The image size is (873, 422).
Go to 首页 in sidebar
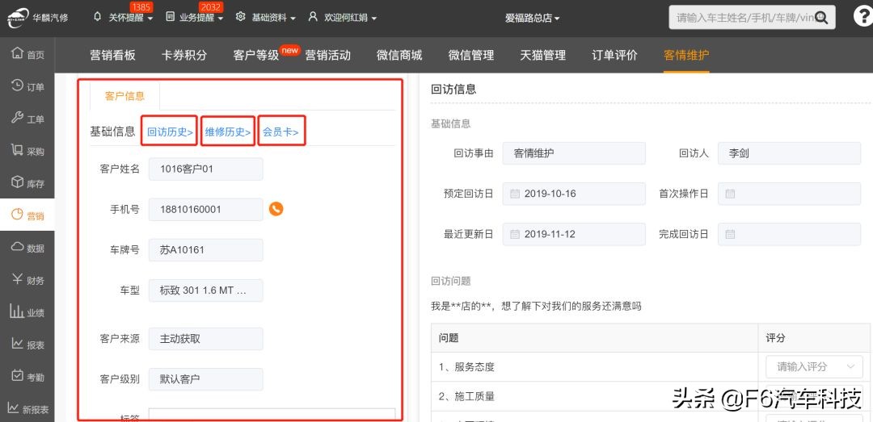click(x=27, y=54)
